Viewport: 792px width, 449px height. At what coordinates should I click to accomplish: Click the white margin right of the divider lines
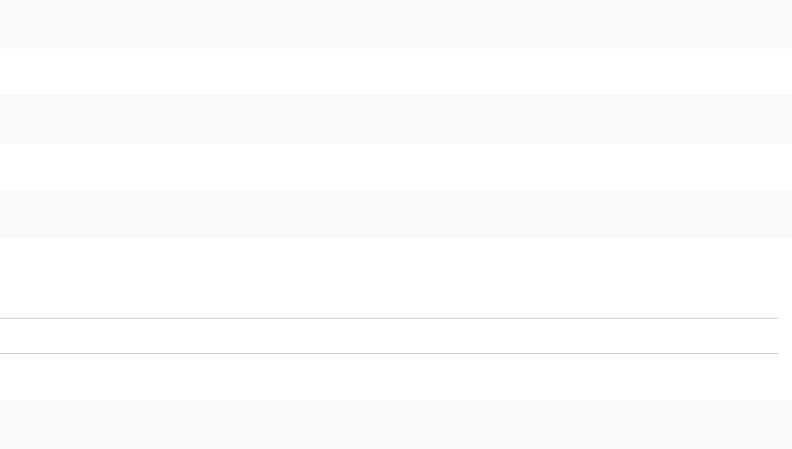(785, 336)
